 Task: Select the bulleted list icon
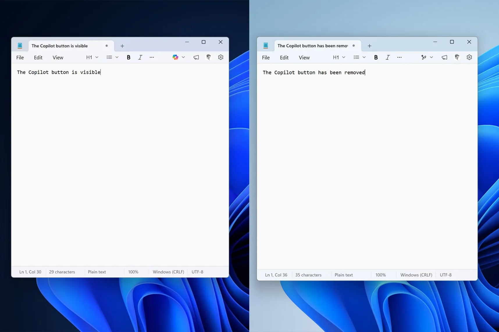click(109, 57)
